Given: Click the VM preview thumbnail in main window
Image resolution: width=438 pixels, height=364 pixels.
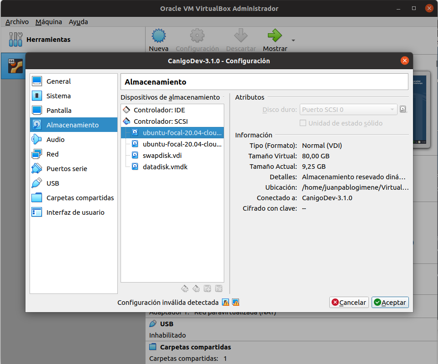Looking at the screenshot, I should [421, 110].
